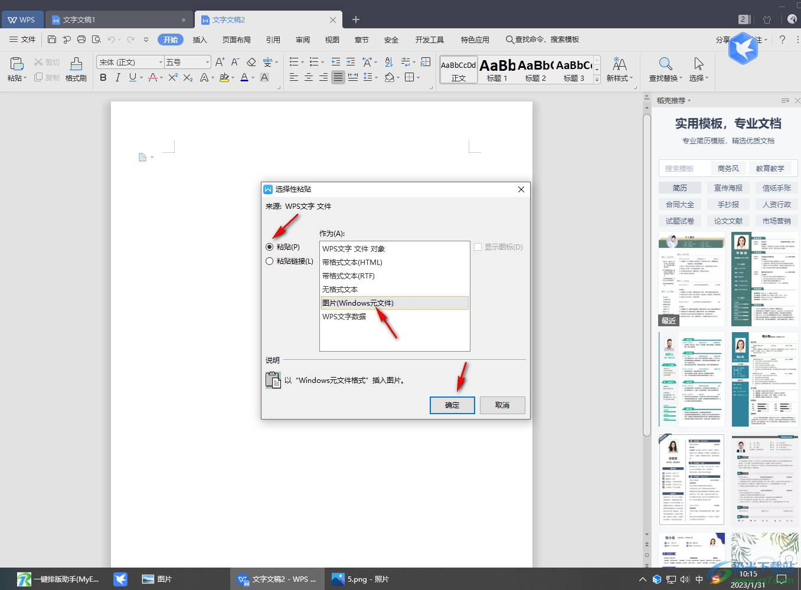Increase indent icon in paragraph group
This screenshot has height=590, width=801.
click(351, 62)
